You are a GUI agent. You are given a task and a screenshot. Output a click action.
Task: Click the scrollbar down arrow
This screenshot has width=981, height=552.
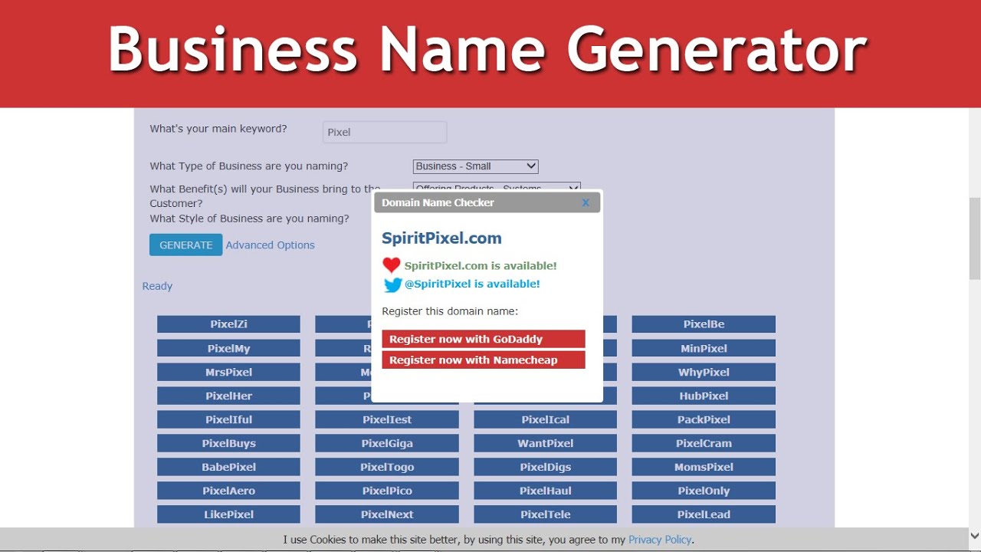point(975,535)
